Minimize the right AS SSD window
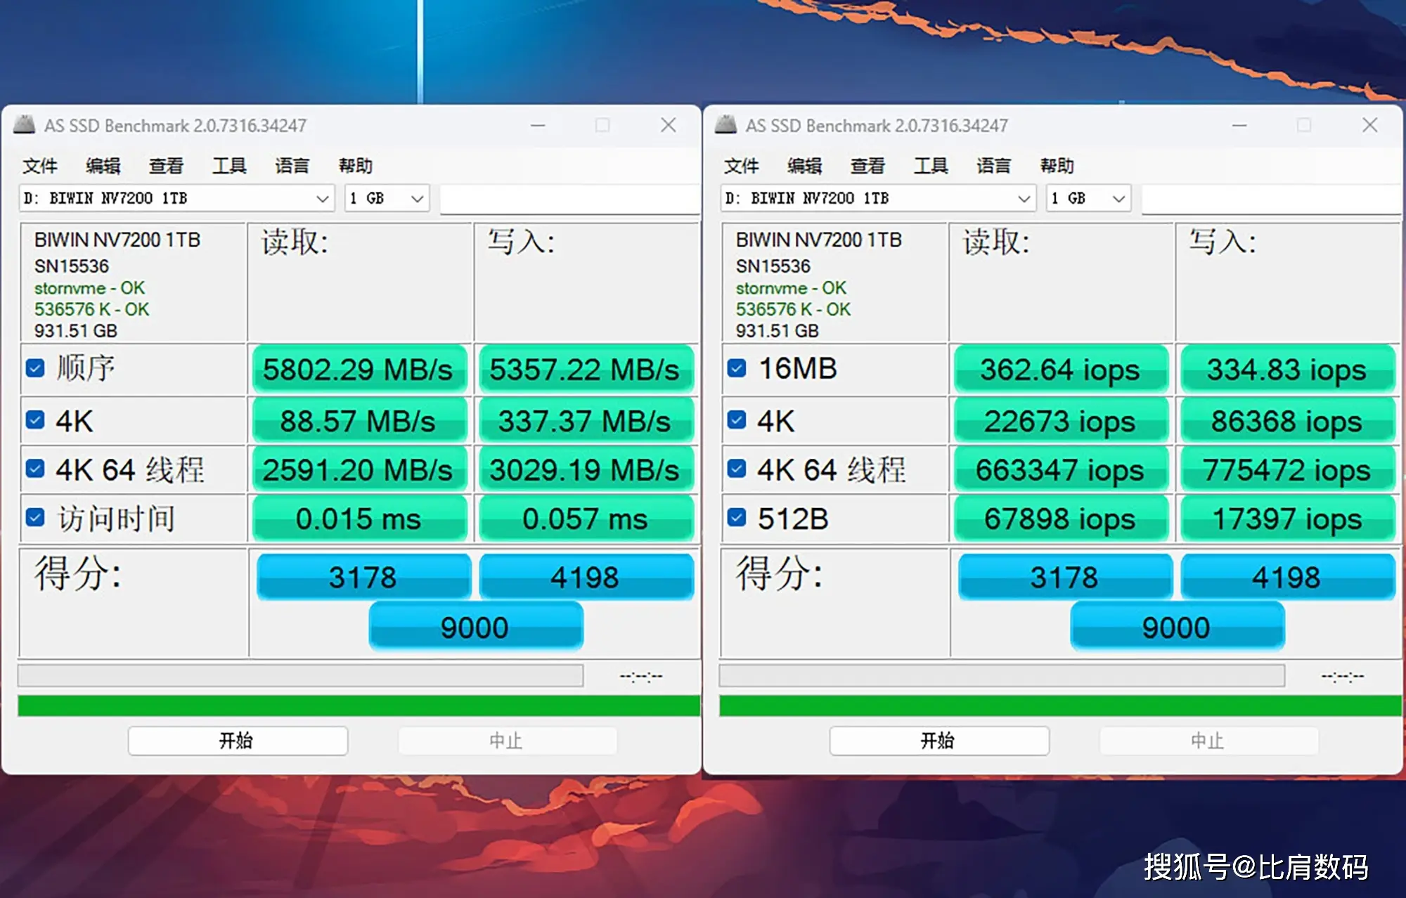This screenshot has width=1406, height=898. click(1239, 125)
